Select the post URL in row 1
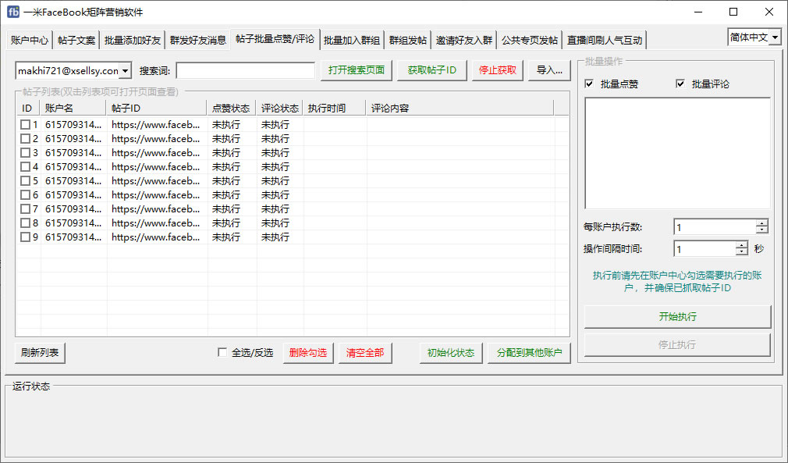Screen dimensions: 788x463 156,125
